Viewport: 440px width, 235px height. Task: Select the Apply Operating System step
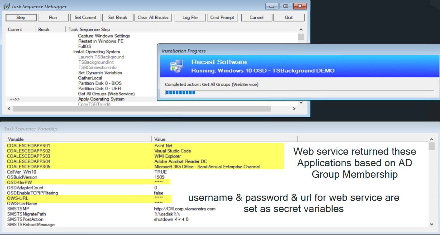coord(101,99)
